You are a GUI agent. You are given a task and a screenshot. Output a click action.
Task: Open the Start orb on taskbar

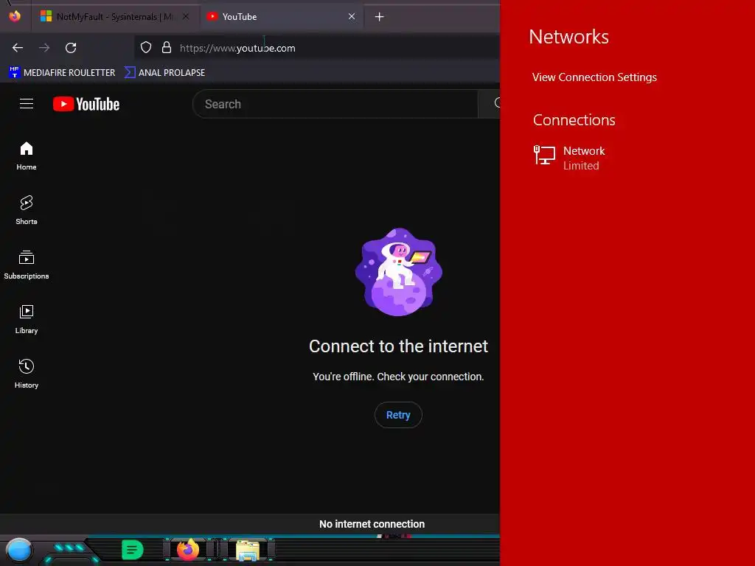[x=19, y=550]
